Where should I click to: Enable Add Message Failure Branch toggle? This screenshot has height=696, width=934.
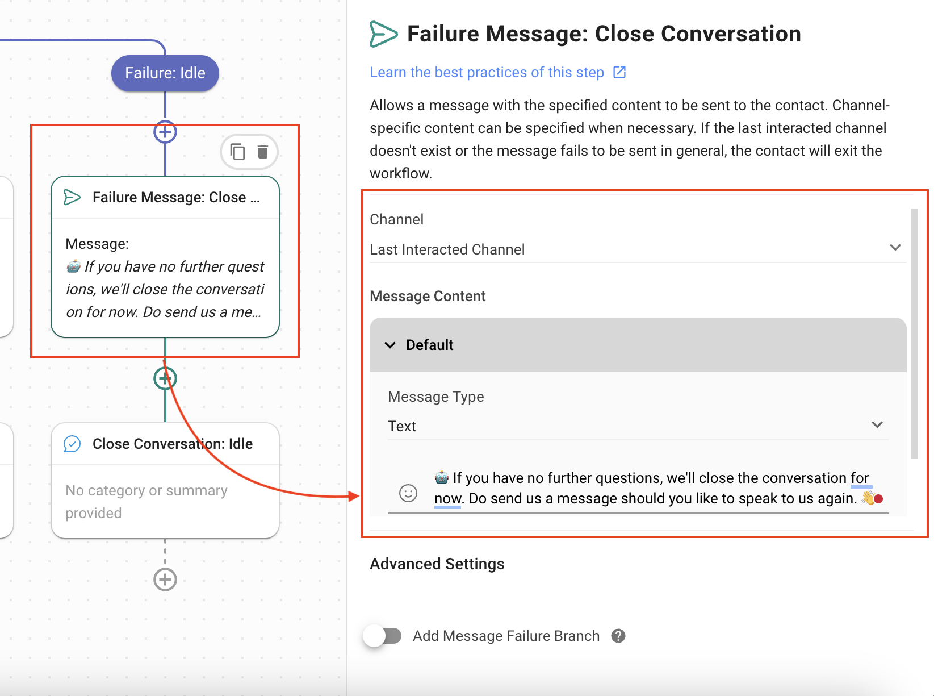pos(383,636)
